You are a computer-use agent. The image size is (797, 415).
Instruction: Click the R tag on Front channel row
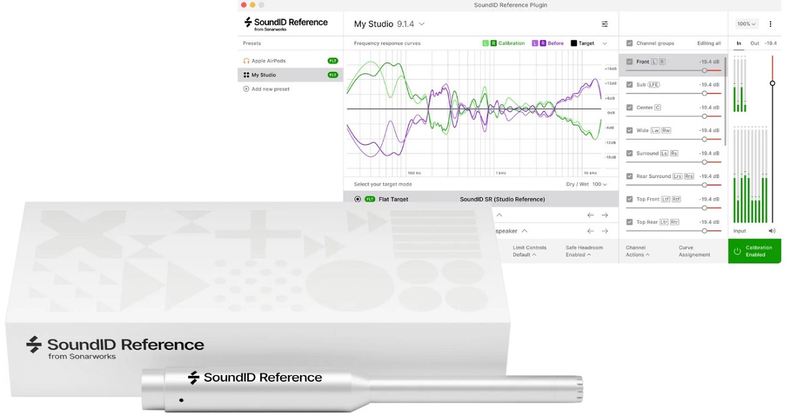662,62
